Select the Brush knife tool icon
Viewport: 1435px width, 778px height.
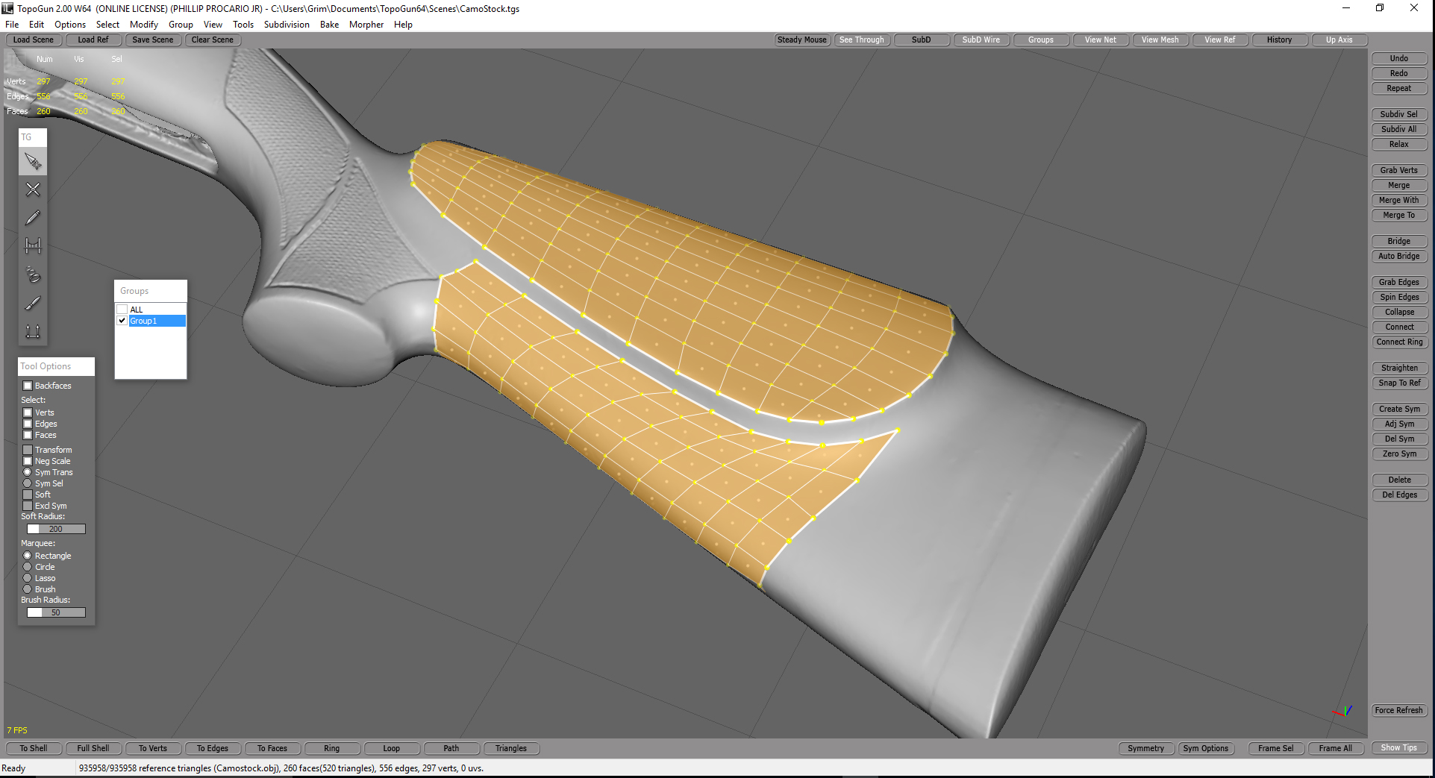(x=33, y=303)
